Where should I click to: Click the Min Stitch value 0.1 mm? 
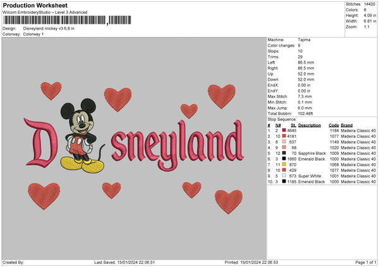point(305,102)
